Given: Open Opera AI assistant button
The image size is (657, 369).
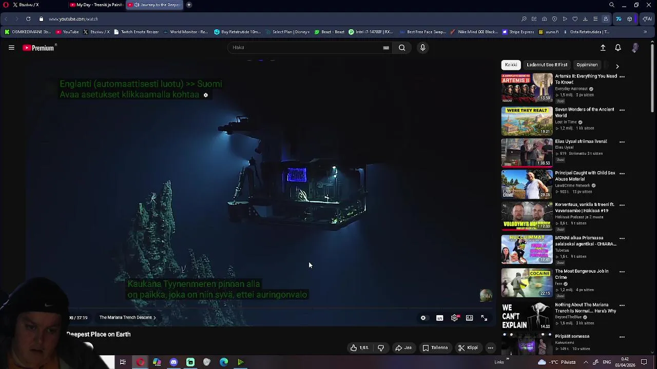Looking at the screenshot, I should [647, 19].
